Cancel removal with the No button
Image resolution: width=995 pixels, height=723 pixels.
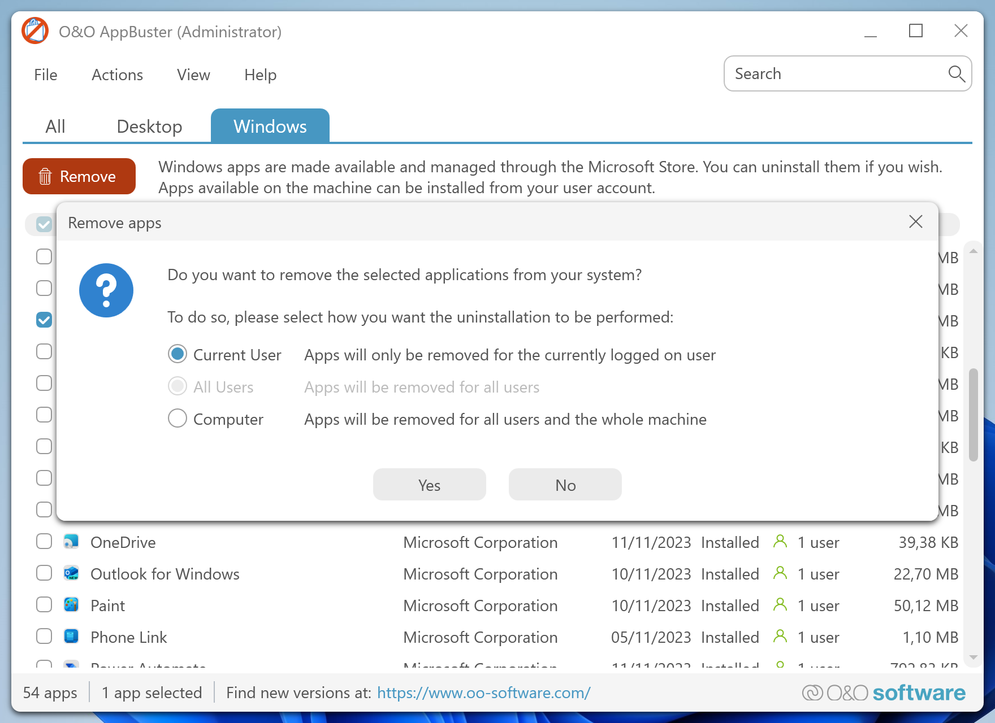[565, 485]
